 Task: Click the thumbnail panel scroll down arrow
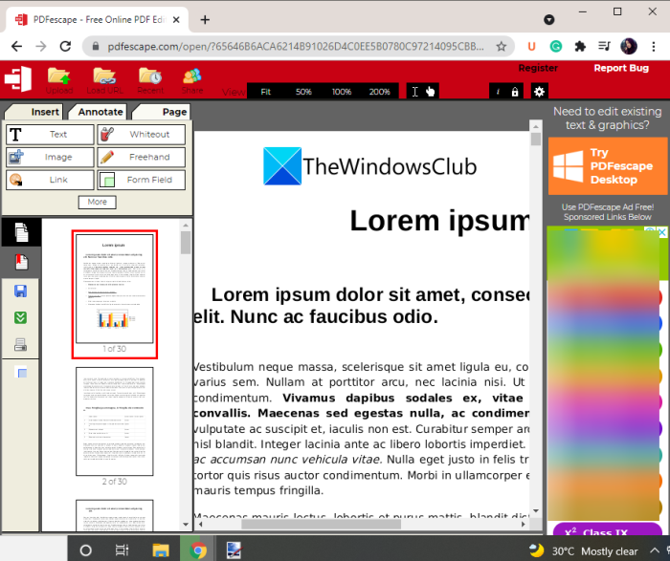(186, 525)
